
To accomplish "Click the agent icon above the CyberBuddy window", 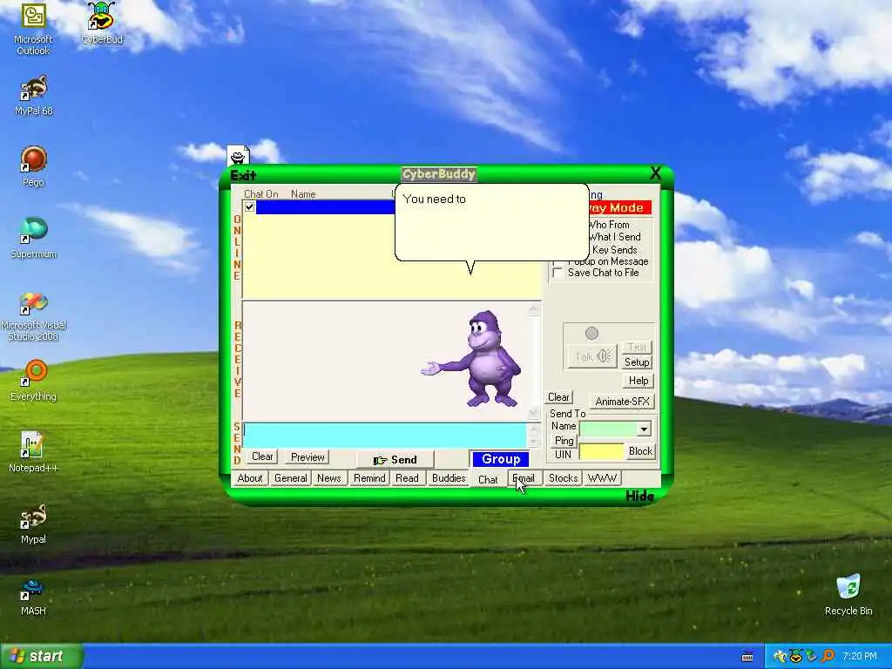I will coord(239,155).
